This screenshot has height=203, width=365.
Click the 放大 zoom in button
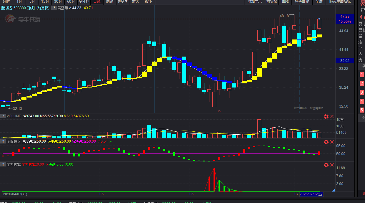(x=135, y=1)
